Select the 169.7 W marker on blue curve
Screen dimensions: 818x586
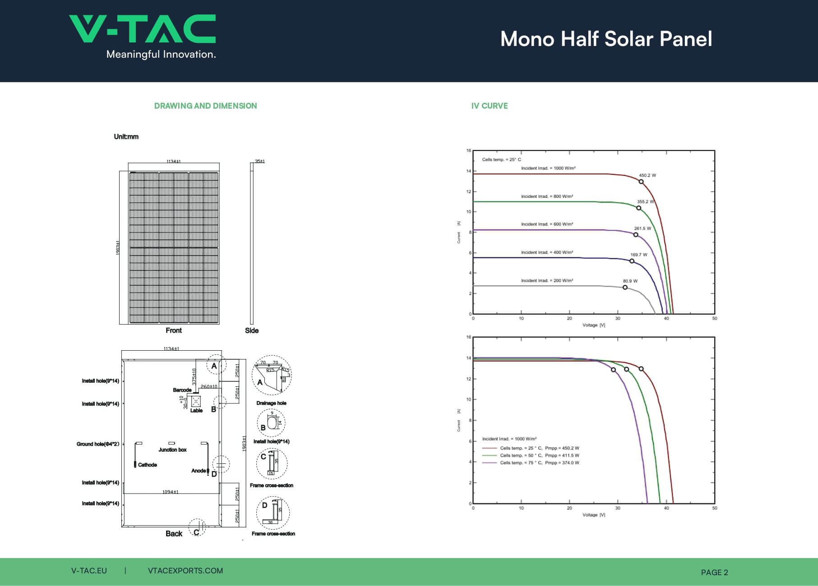(632, 261)
